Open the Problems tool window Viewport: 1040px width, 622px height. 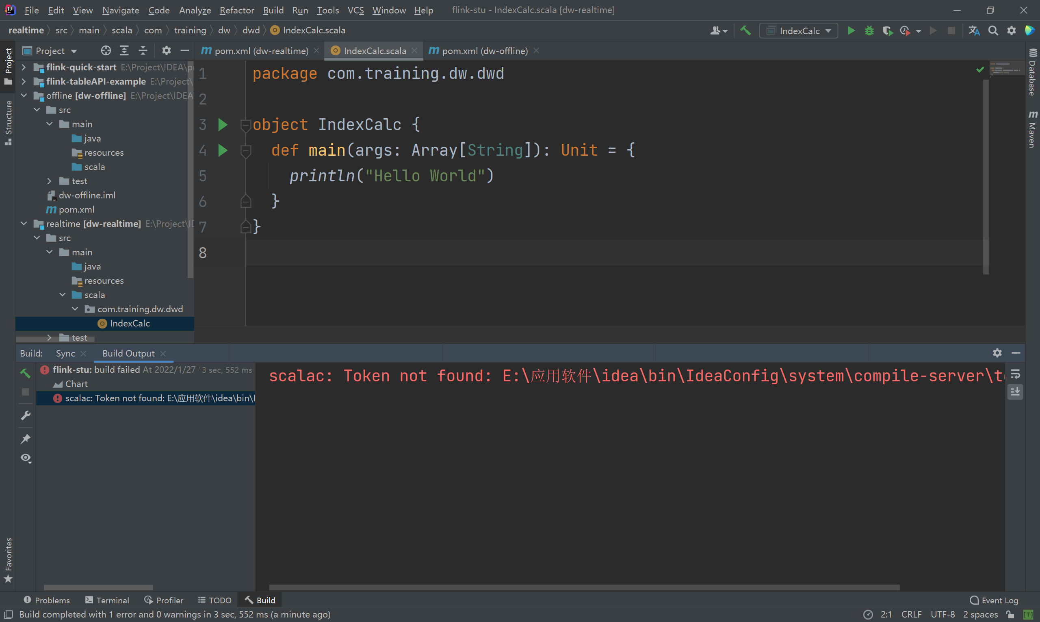[46, 600]
